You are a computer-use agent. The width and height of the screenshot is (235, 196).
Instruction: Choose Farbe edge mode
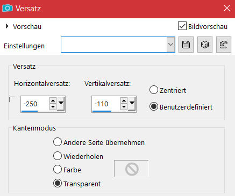(x=58, y=169)
